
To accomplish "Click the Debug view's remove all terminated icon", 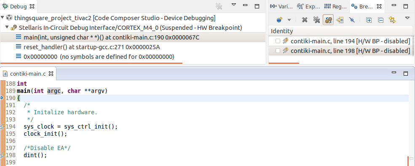I will [219, 6].
